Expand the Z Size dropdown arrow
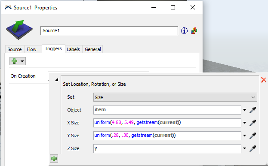Screen dimensions: 268x166 [245, 148]
